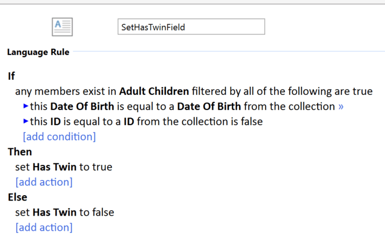The width and height of the screenshot is (385, 248).
Task: Click the SetHasTwinField name input field
Action: [191, 26]
